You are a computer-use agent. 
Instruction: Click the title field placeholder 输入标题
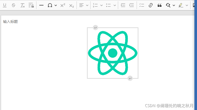(x=10, y=22)
